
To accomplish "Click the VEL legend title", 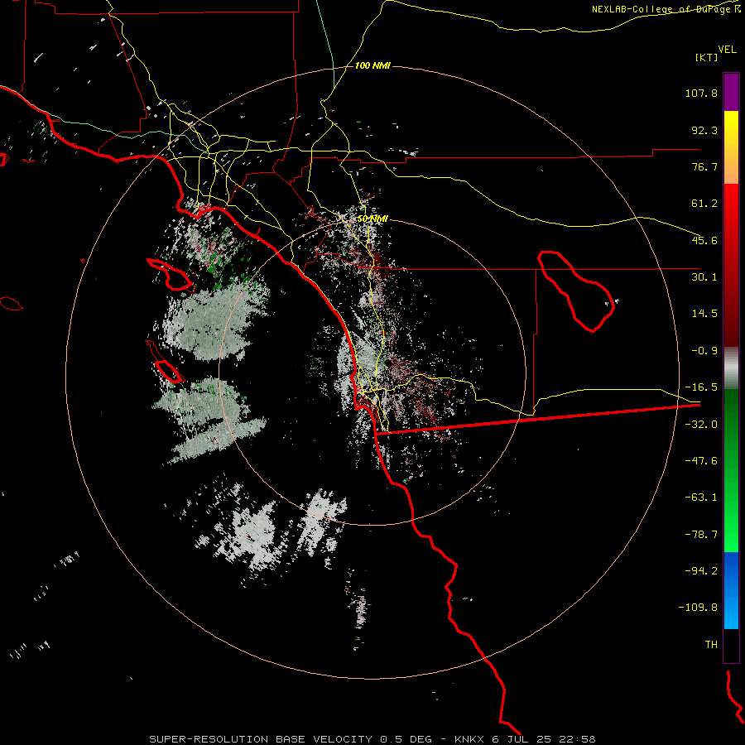I will coord(727,49).
